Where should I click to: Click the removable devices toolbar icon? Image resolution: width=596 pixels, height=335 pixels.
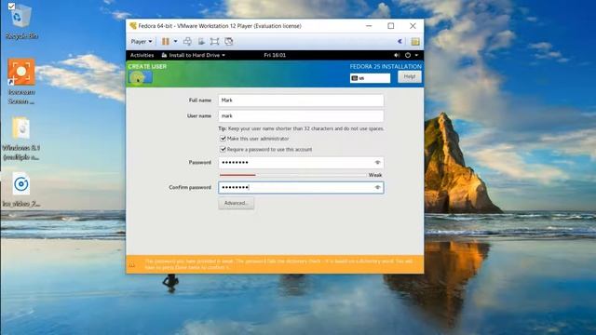pyautogui.click(x=201, y=41)
